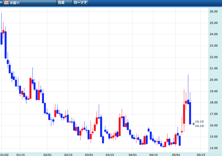Click the latest blue candlestick near 16.10
Screen dimensions: 222x156
(190, 113)
